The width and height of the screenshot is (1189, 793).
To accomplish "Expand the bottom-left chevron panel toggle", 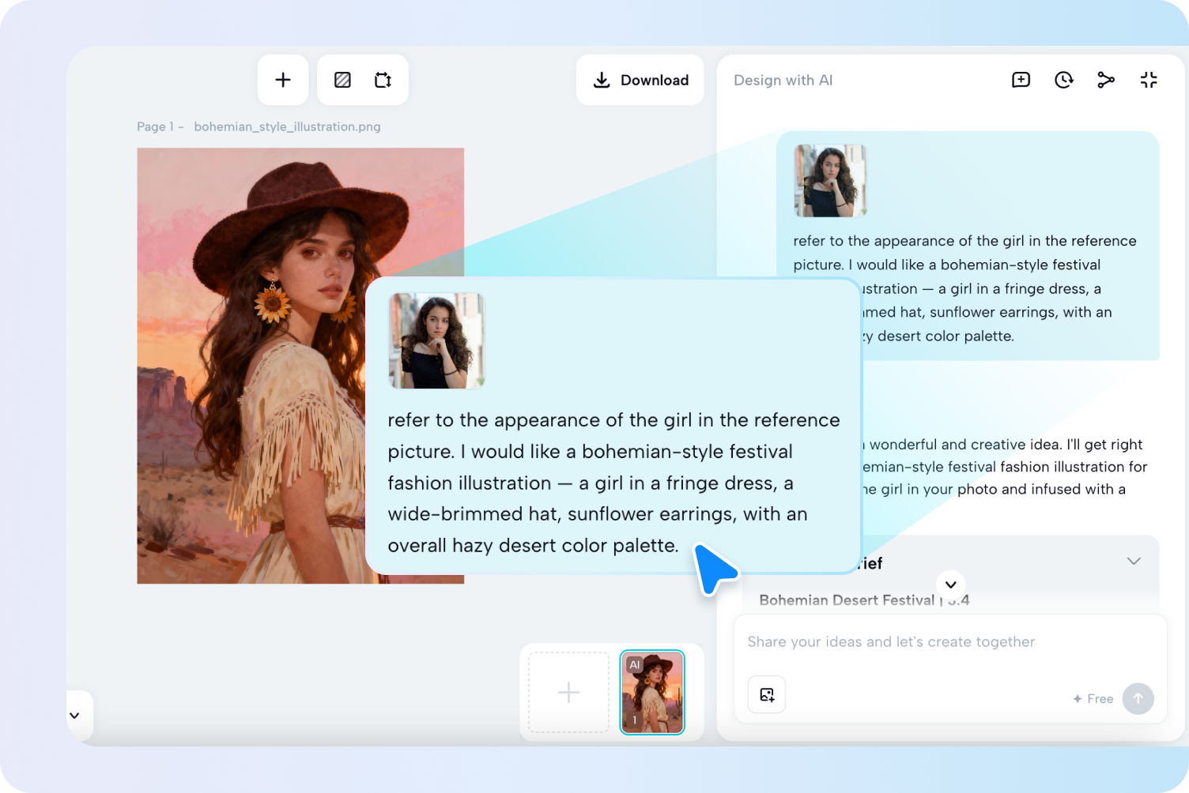I will click(x=75, y=716).
